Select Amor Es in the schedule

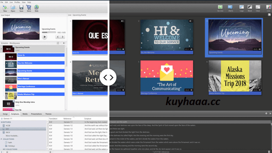(x=41, y=55)
